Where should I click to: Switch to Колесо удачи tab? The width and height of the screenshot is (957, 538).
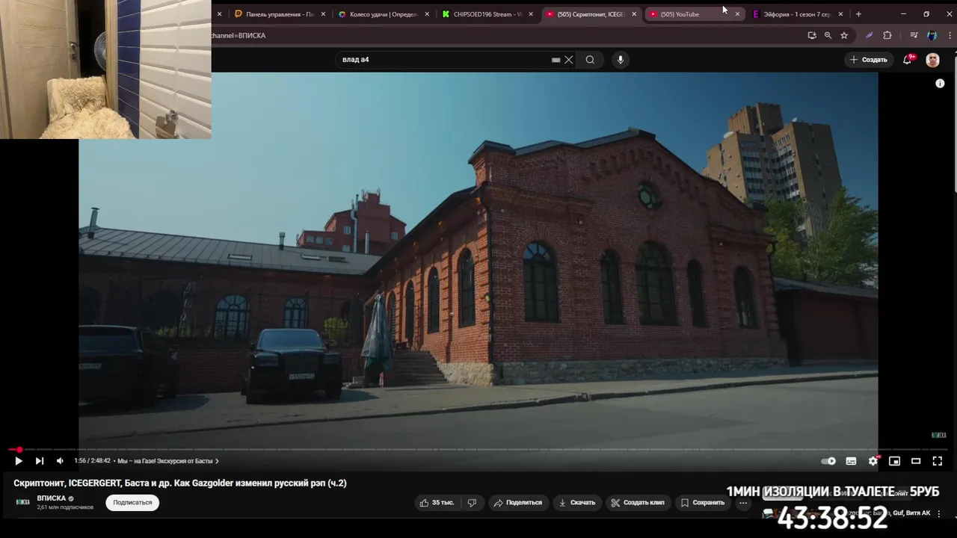pos(378,14)
